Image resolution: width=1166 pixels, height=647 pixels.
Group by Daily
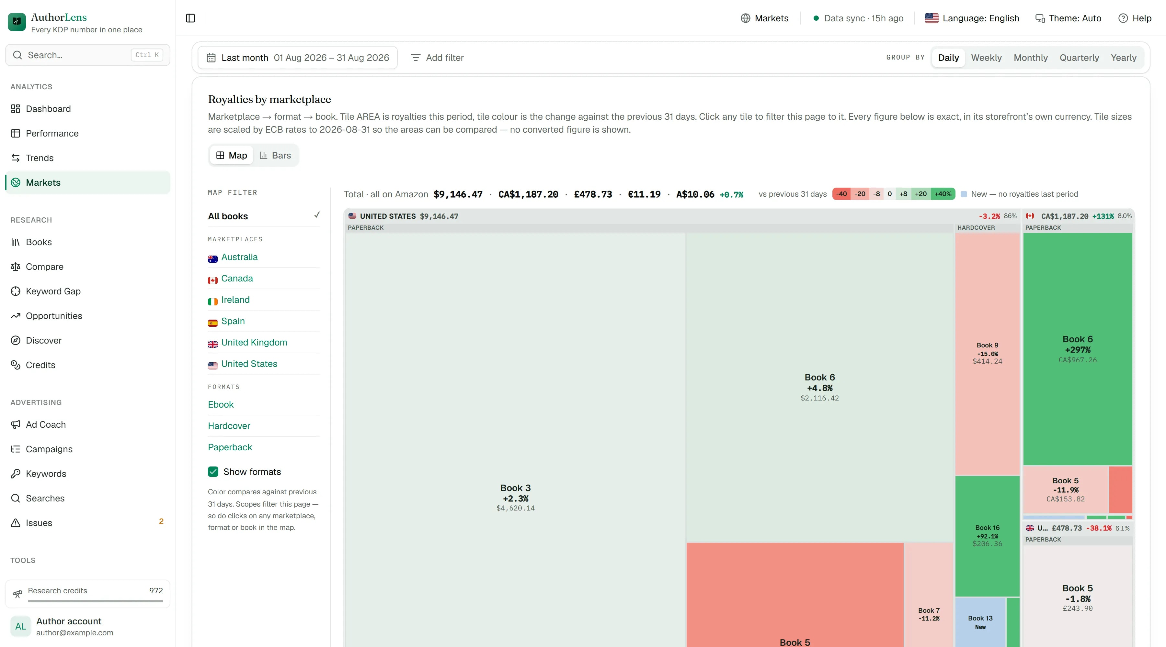tap(948, 57)
